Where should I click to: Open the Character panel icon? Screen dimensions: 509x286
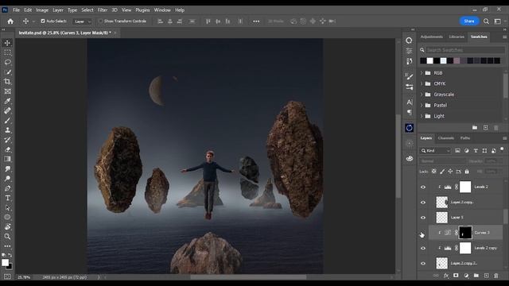410,102
